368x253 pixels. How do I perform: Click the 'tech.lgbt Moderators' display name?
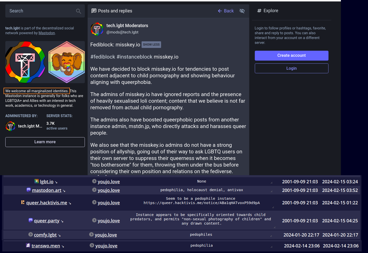pyautogui.click(x=127, y=26)
